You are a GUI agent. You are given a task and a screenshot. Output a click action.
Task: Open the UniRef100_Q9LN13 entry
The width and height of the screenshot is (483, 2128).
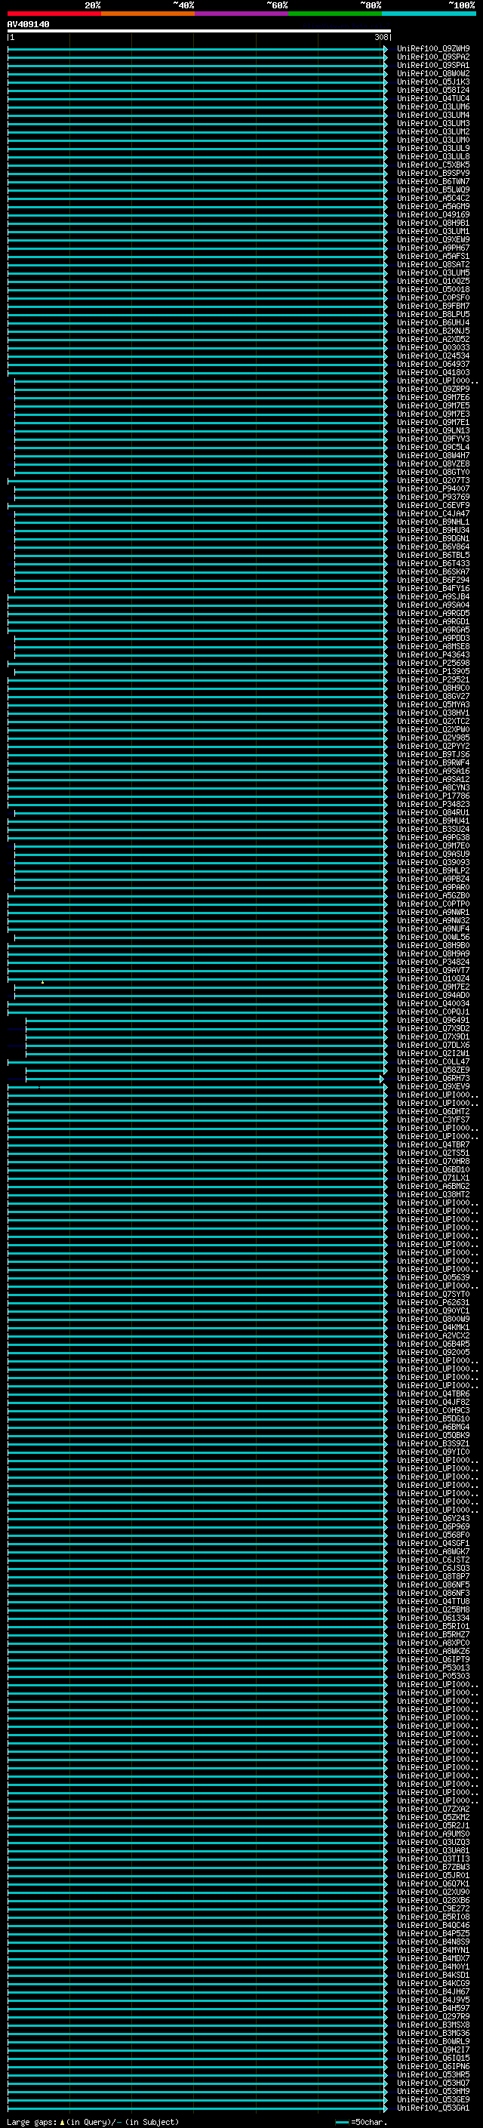click(x=433, y=430)
